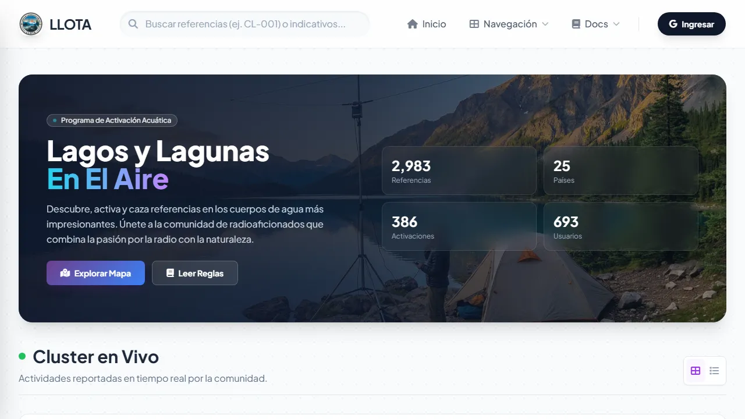Image resolution: width=745 pixels, height=419 pixels.
Task: Click the Google icon in Ingresar button
Action: 673,24
